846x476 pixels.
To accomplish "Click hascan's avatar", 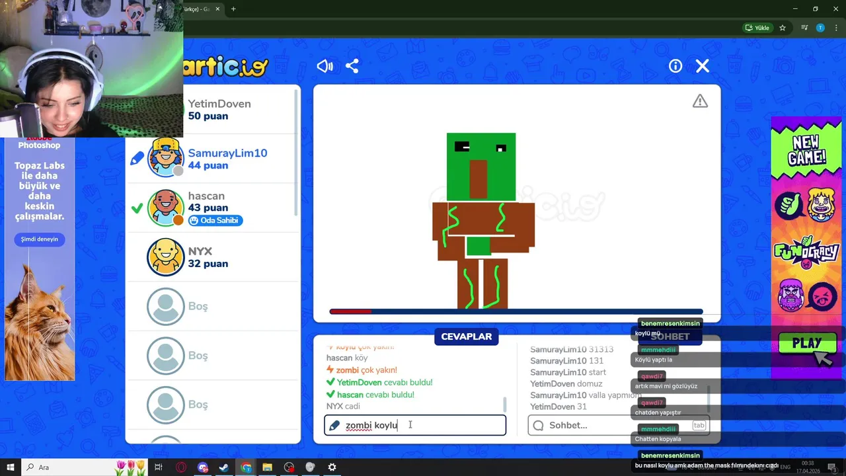I will click(x=165, y=208).
